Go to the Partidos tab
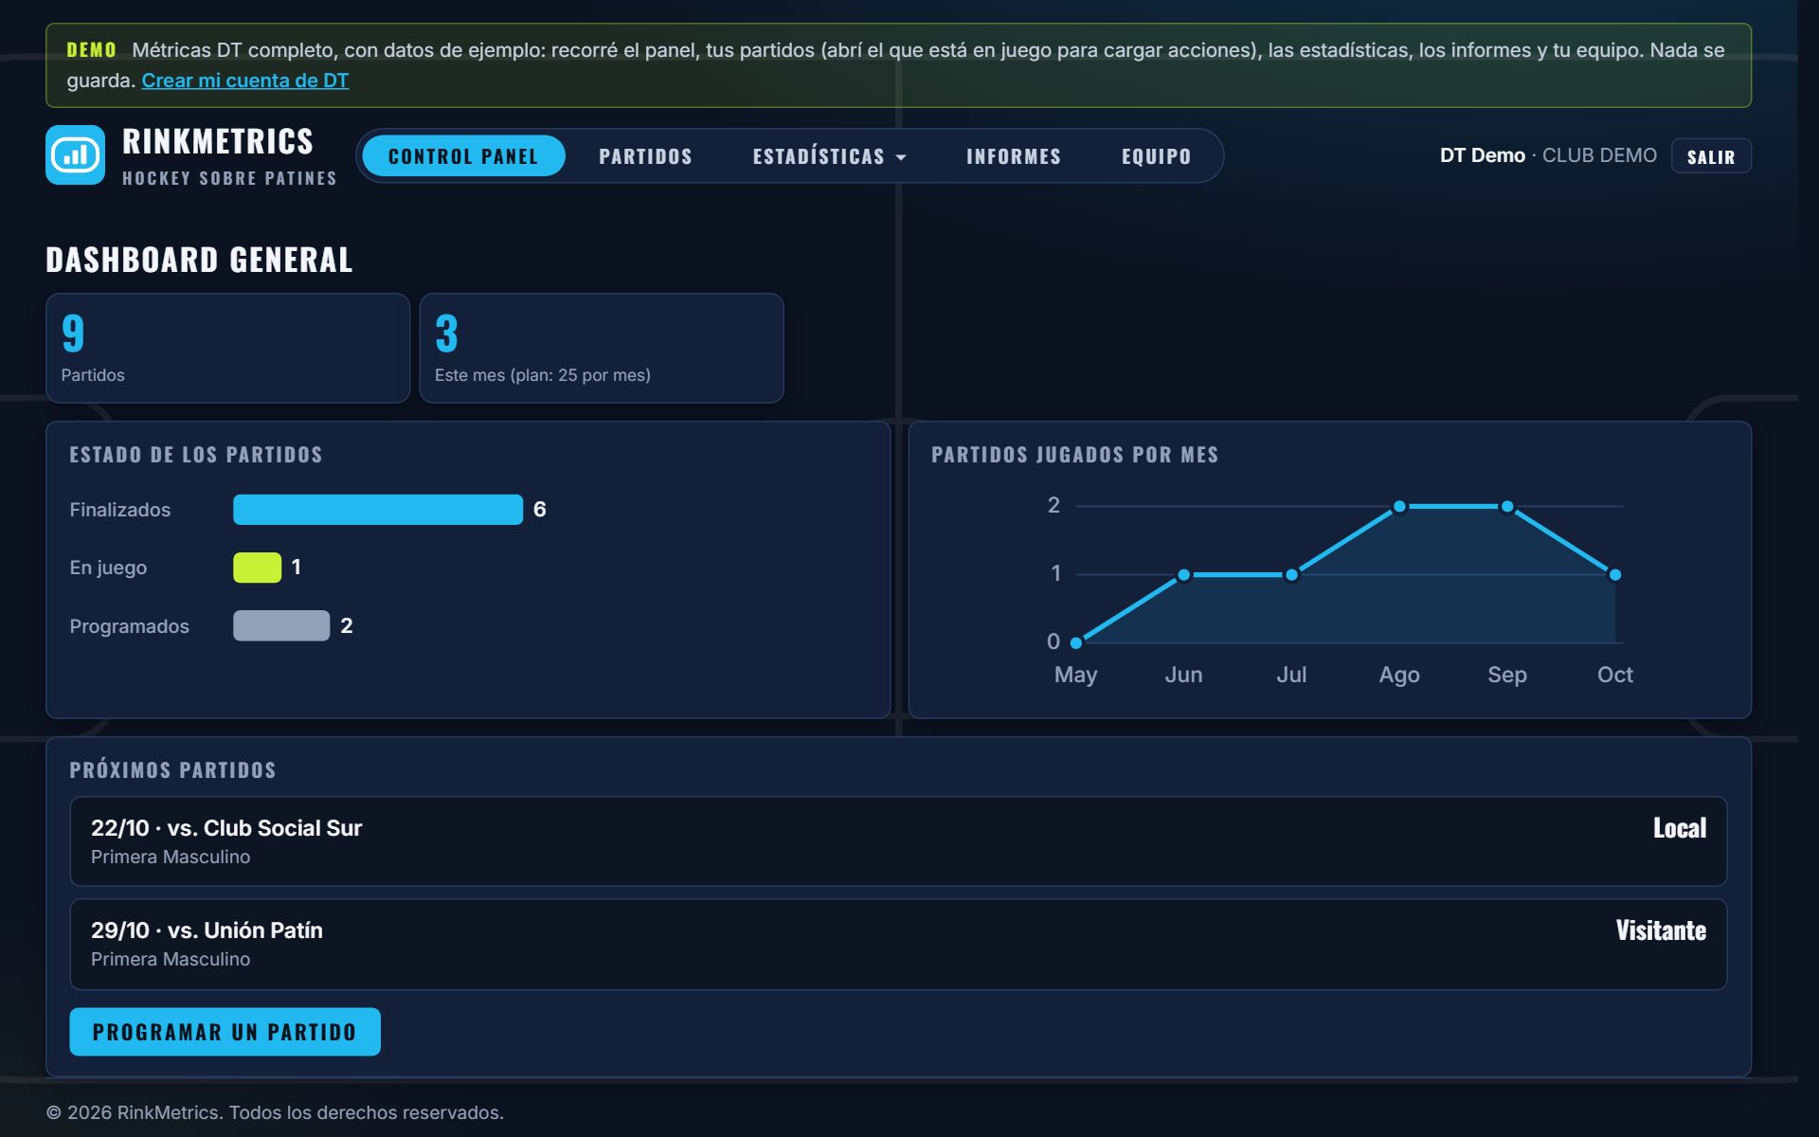 click(x=645, y=156)
